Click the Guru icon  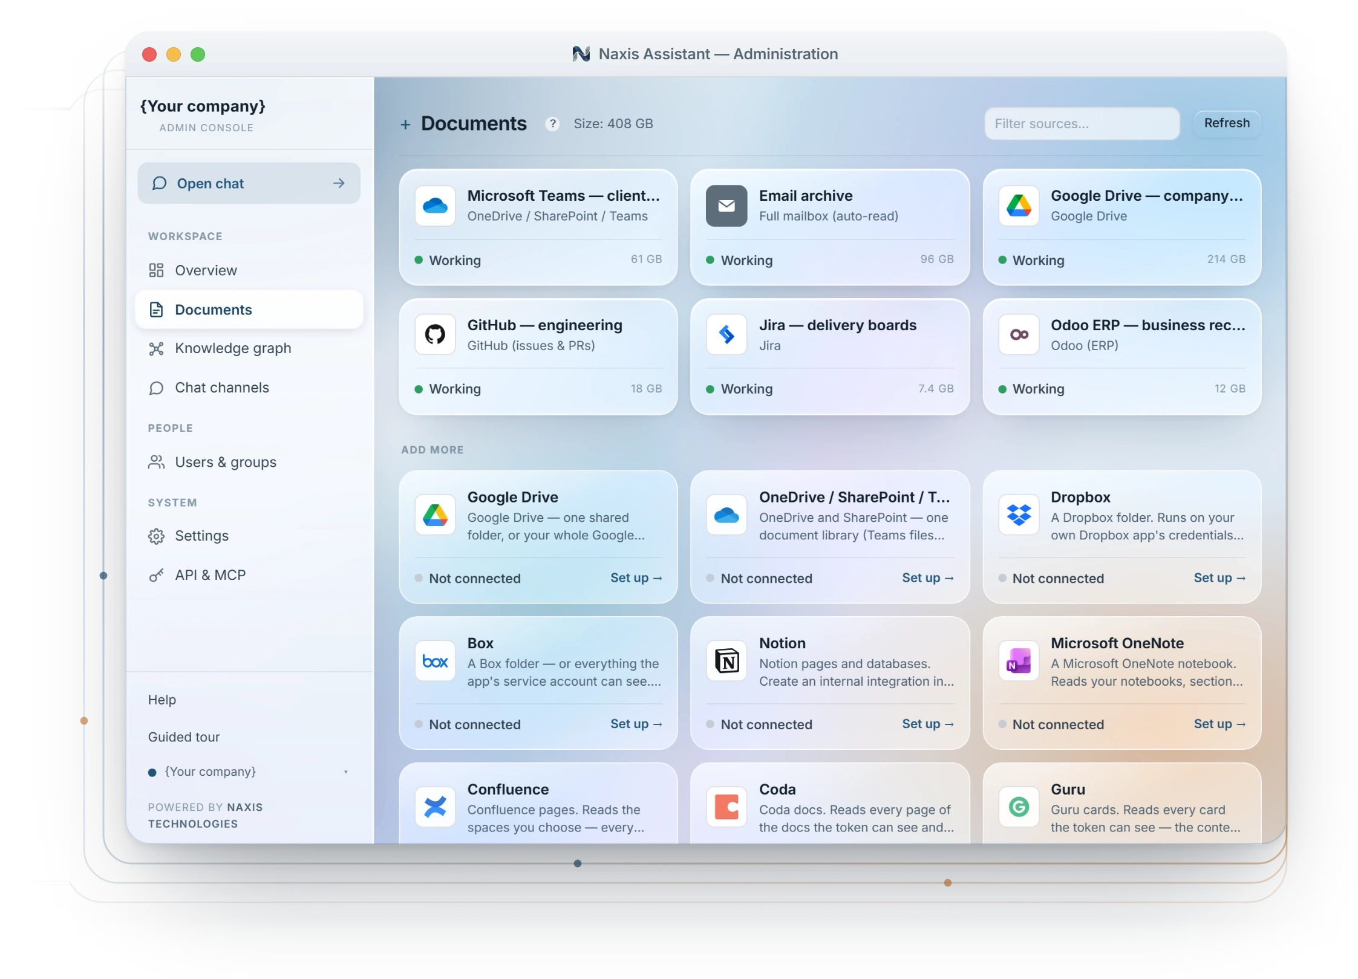pos(1018,807)
